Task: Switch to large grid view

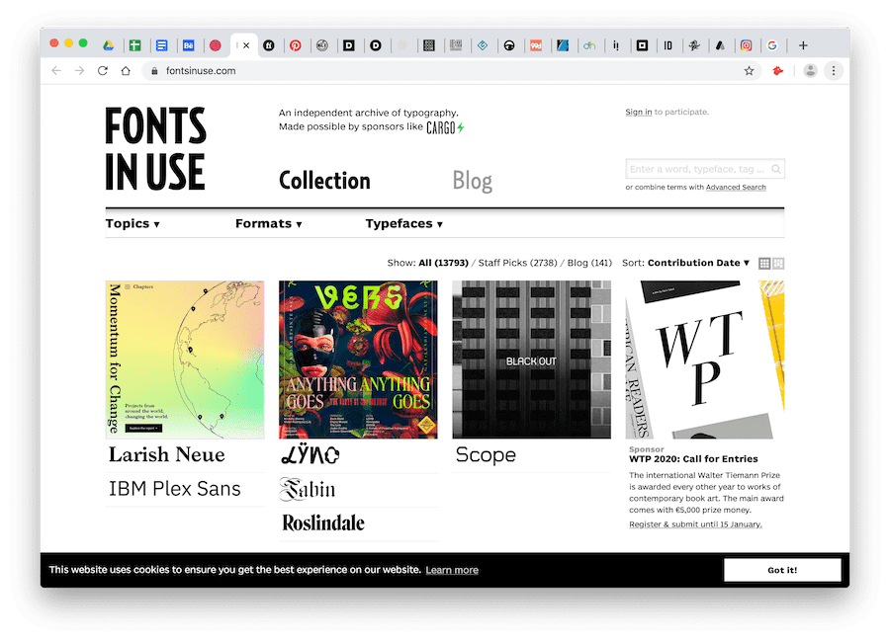Action: click(779, 264)
